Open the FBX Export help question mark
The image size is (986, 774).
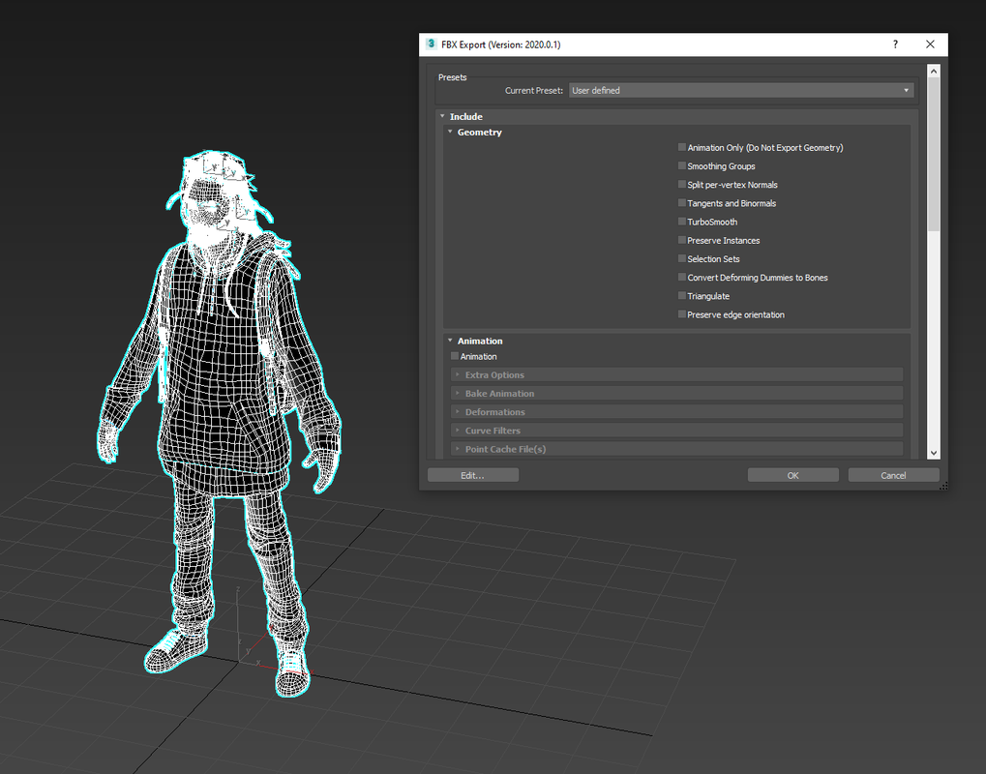[895, 44]
